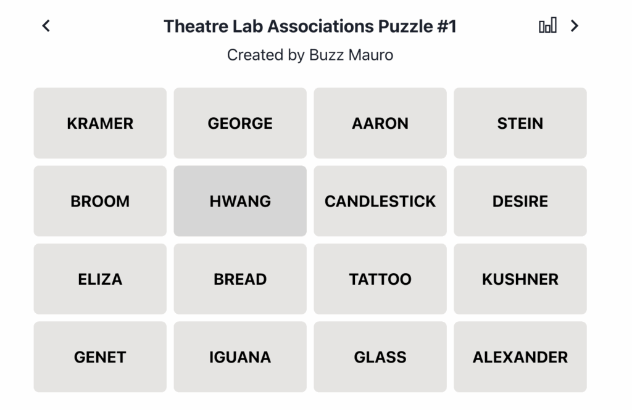Screen dimensions: 632x410
Task: Select the ALEXANDER tile
Action: click(520, 357)
